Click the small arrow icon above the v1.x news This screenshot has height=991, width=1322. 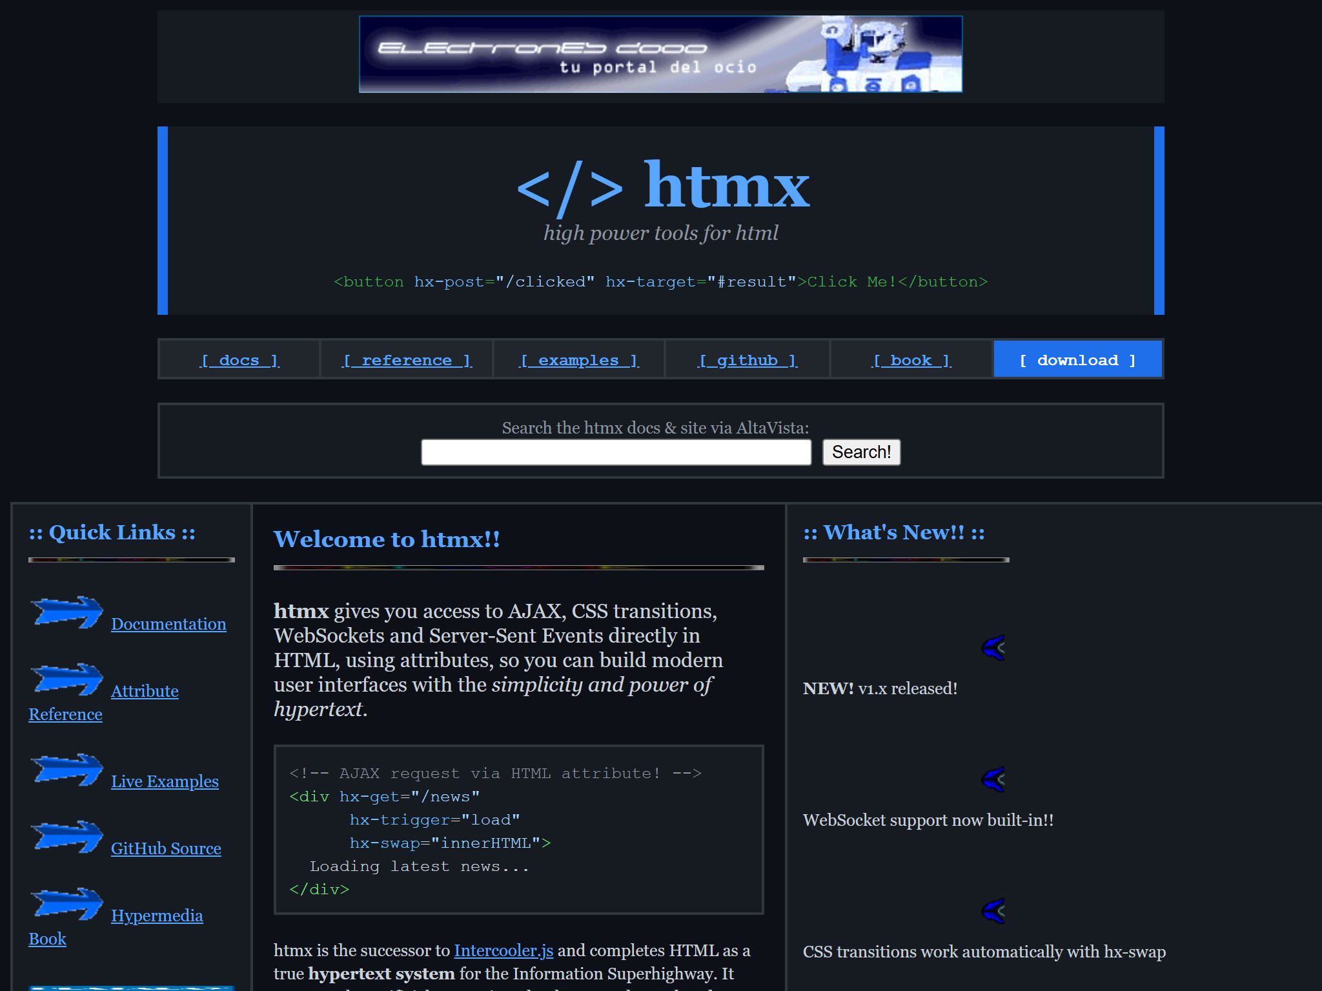(994, 648)
